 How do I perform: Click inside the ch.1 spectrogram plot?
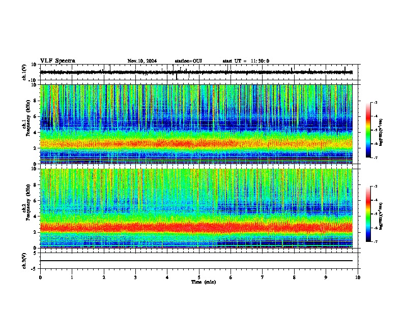pos(196,124)
